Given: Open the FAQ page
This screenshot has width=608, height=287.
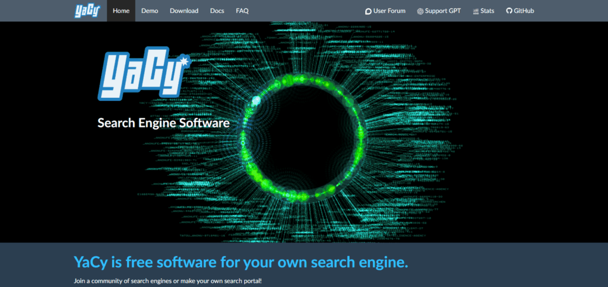Looking at the screenshot, I should point(242,11).
